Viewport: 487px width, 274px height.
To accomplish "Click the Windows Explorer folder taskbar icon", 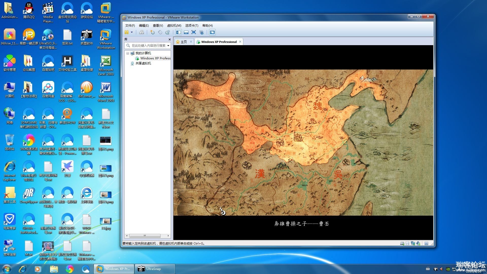I will [x=54, y=269].
